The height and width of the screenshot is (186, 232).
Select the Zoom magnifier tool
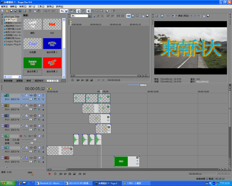pos(101,11)
